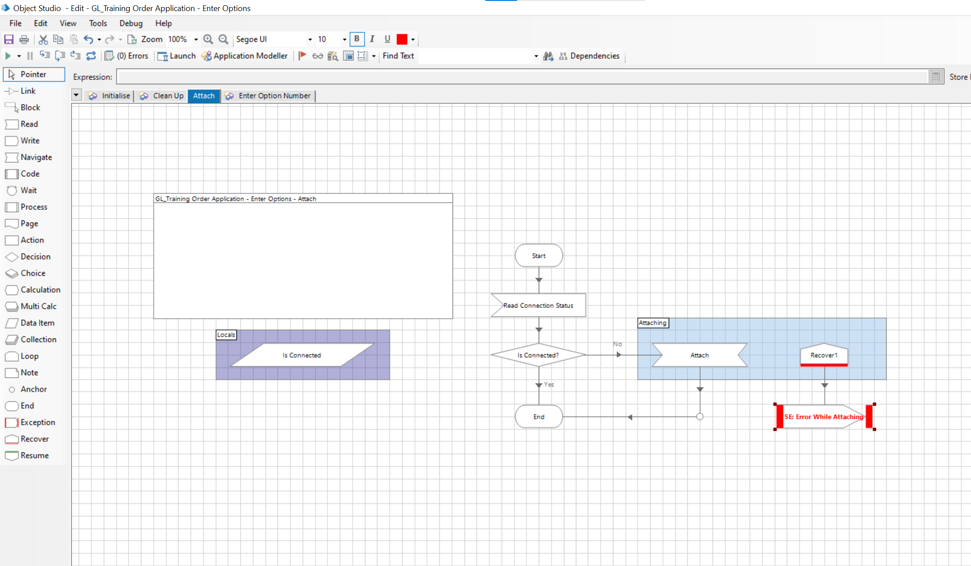971x566 pixels.
Task: Open the Debug menu
Action: click(131, 23)
